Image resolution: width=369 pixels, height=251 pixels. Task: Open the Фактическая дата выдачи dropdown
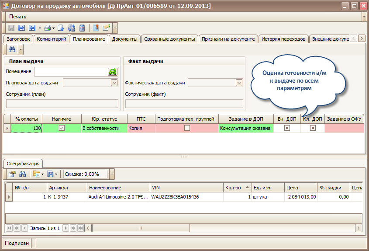pyautogui.click(x=239, y=82)
